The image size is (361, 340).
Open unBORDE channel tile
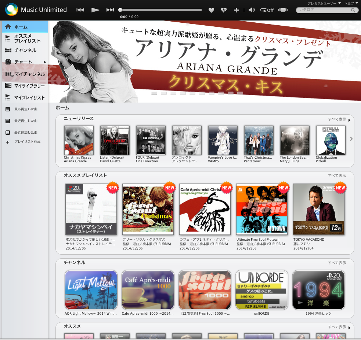(x=262, y=290)
